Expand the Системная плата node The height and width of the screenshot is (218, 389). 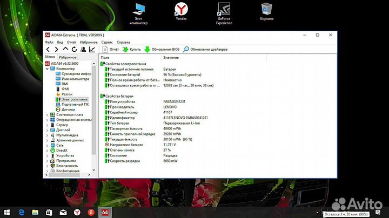click(x=47, y=115)
